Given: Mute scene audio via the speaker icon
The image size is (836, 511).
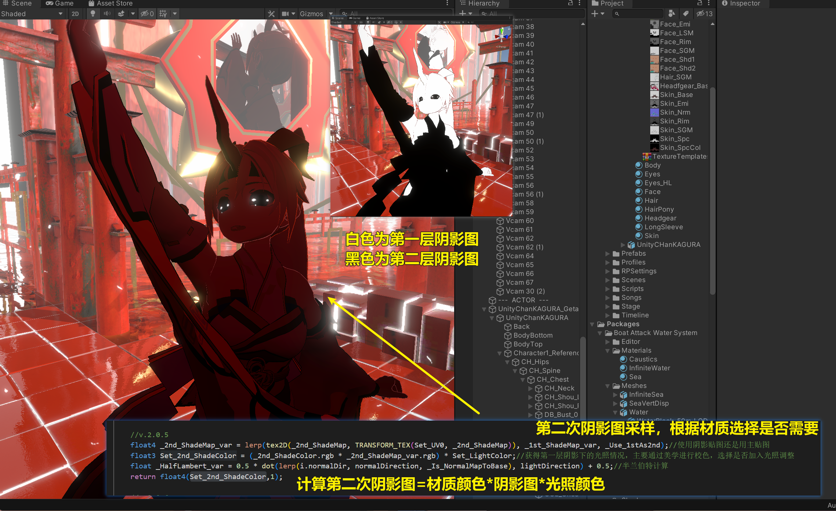Looking at the screenshot, I should point(107,14).
